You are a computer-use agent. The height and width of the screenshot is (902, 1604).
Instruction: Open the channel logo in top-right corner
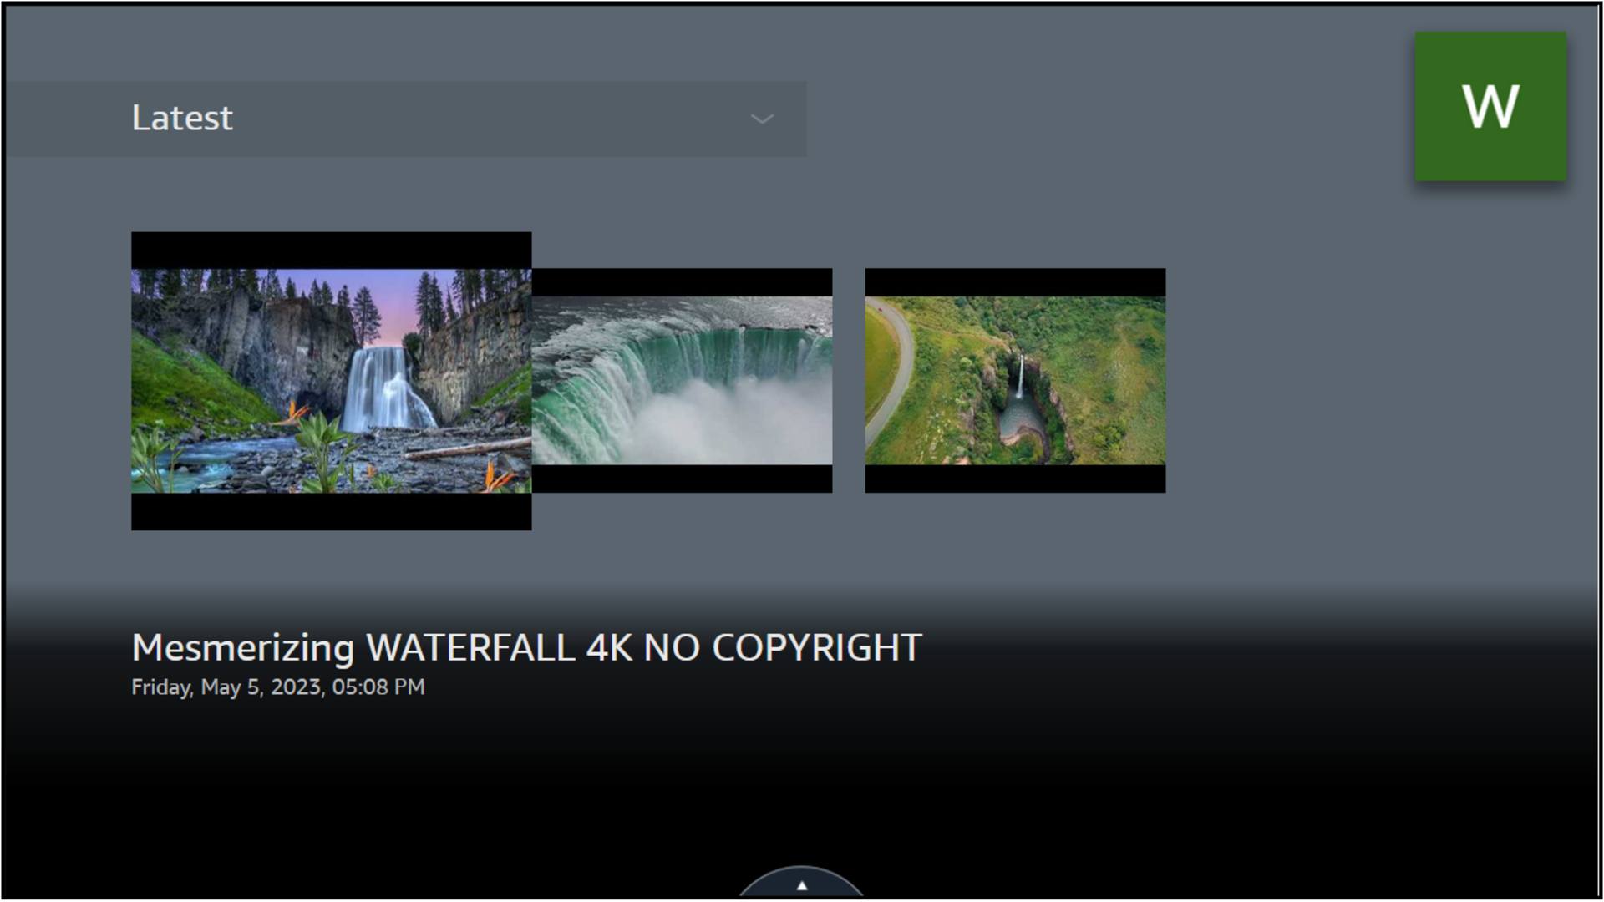(1490, 105)
